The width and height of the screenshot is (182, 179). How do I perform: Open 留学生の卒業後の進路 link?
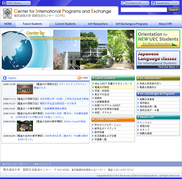pos(113,109)
